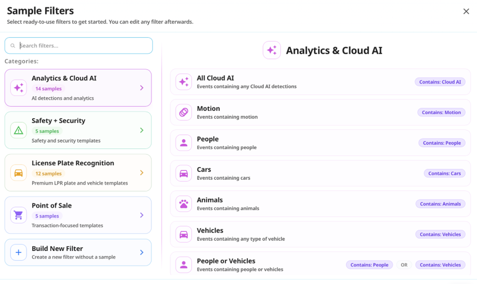Click the paw icon for Animals
Viewport: 477px width, 284px height.
(184, 204)
